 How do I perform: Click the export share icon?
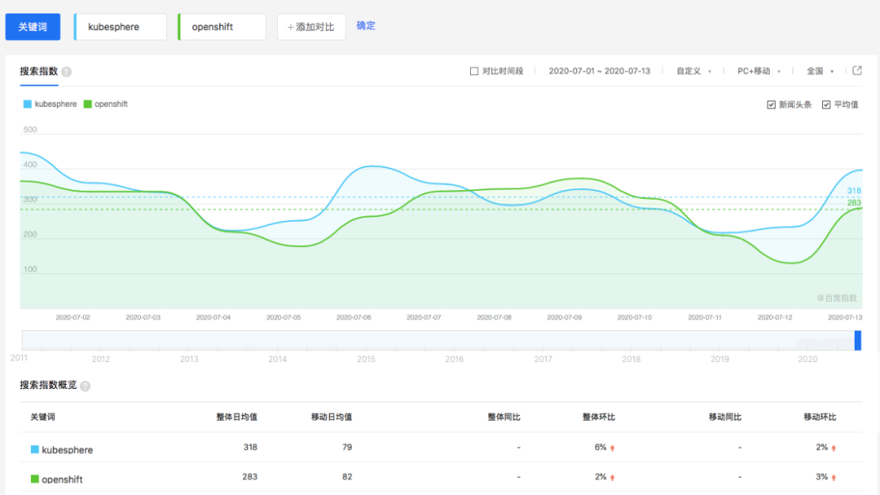tap(857, 71)
